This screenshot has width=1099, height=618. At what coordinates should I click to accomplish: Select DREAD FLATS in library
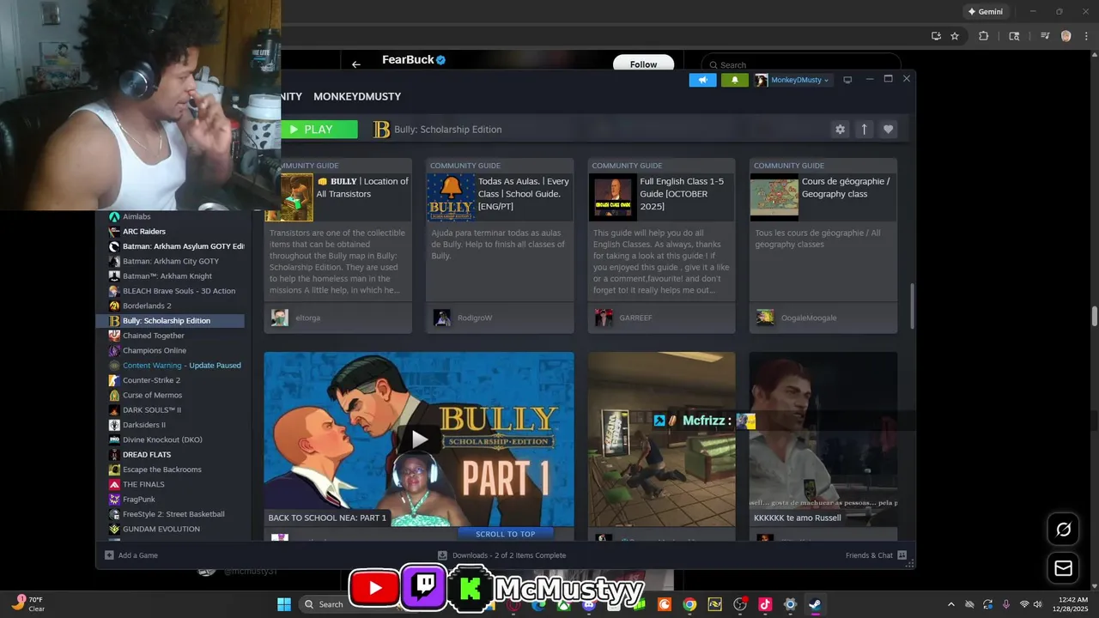click(147, 455)
